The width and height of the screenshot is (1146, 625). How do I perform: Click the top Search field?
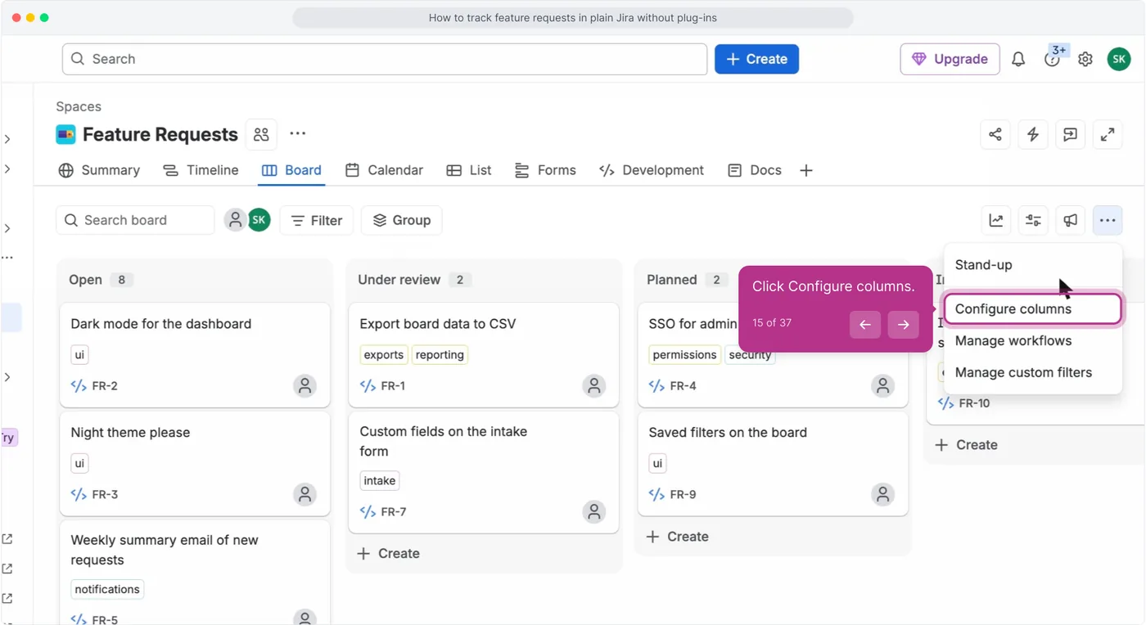point(385,59)
